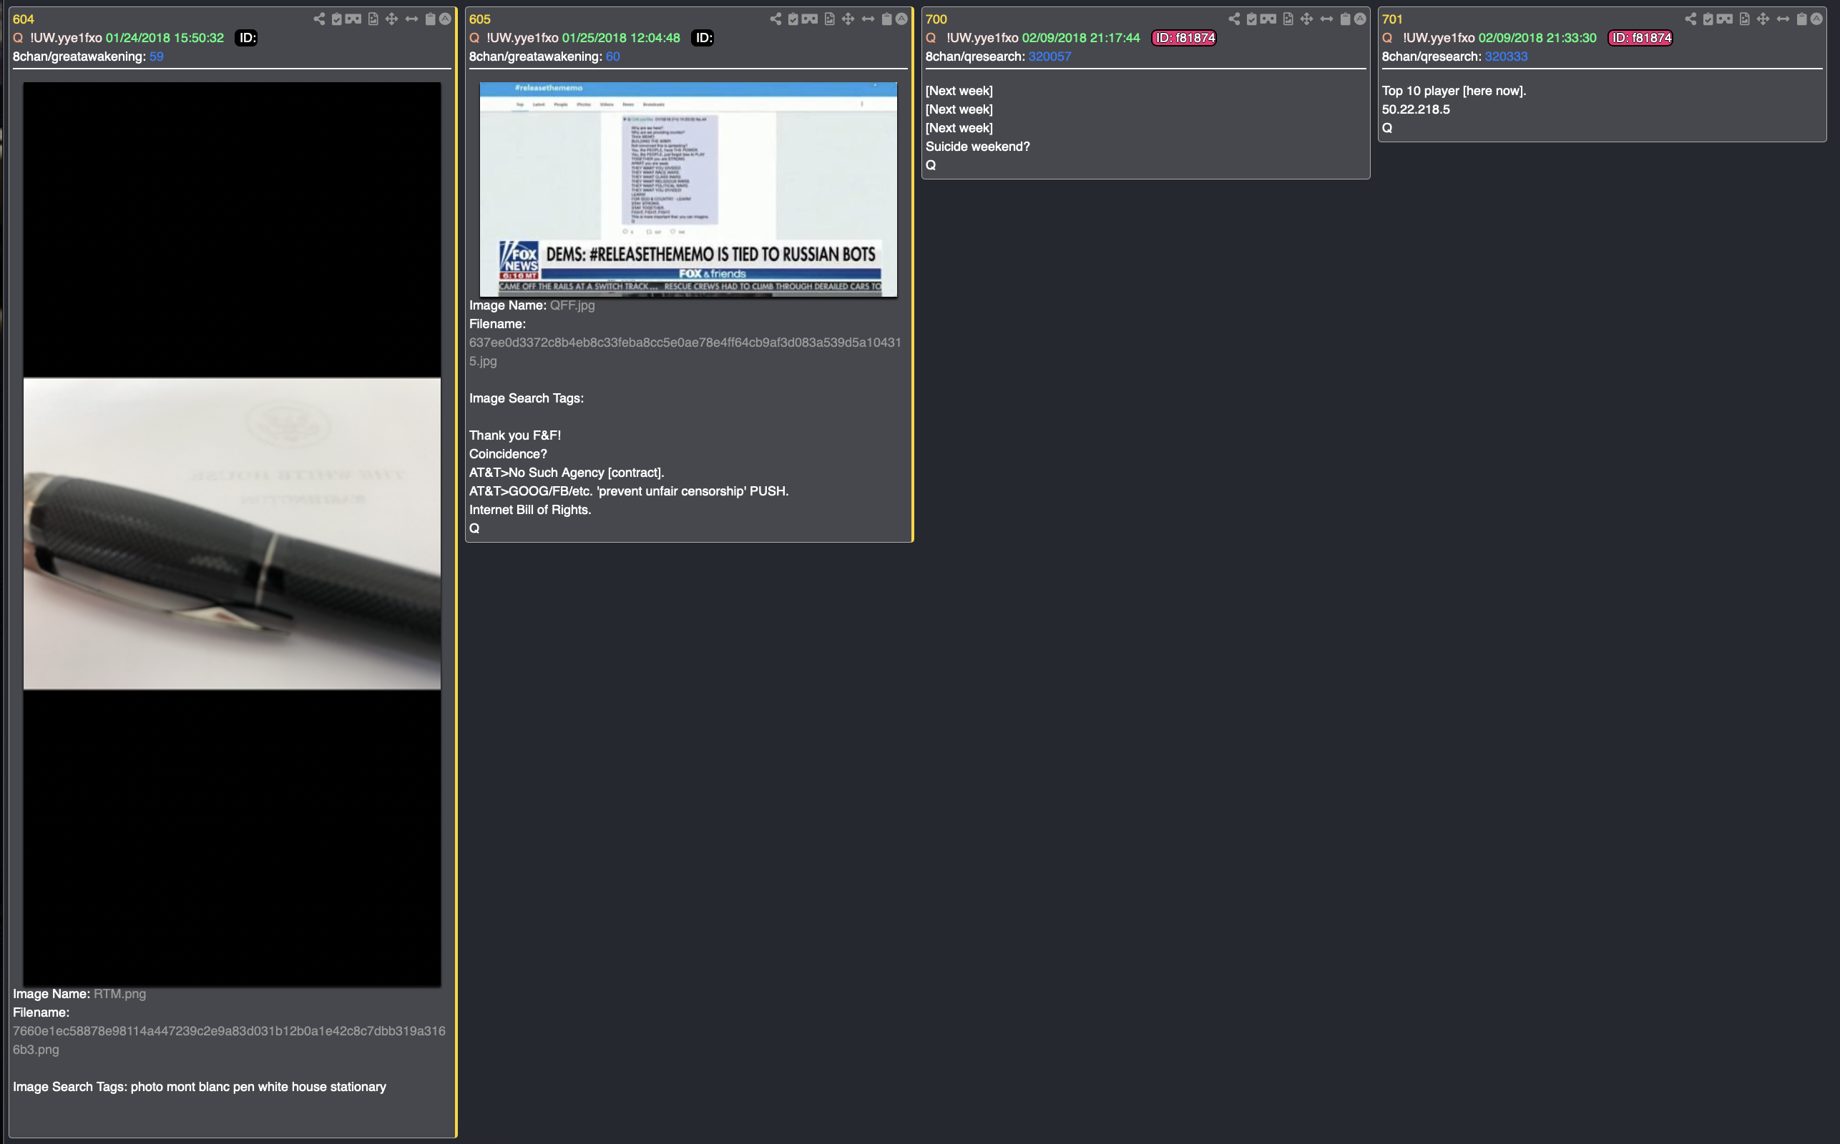Click the mont blanc pen search tags line
Viewport: 1840px width, 1144px height.
click(x=200, y=1088)
